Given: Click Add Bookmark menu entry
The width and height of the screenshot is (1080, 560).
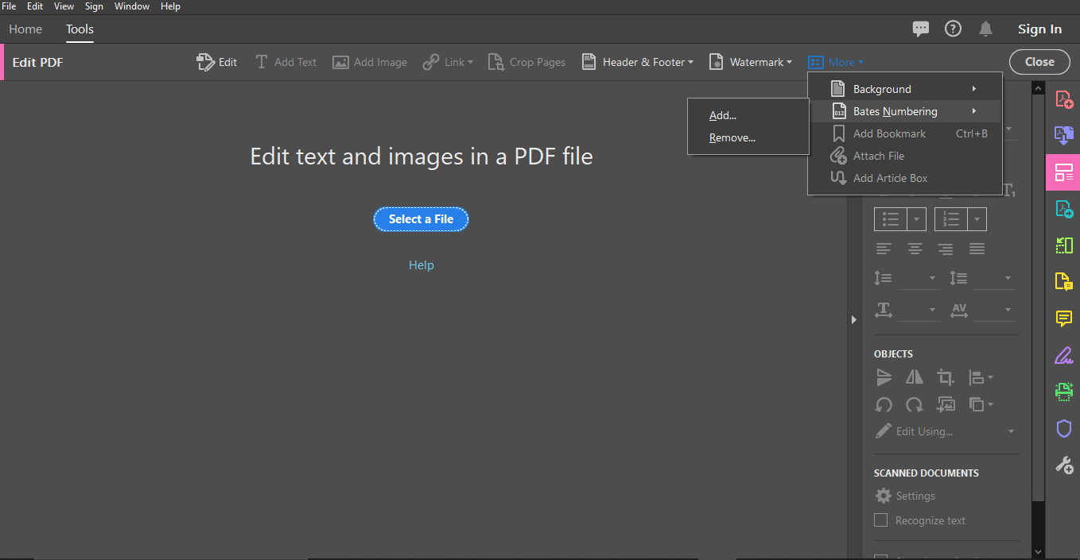Looking at the screenshot, I should pos(905,133).
